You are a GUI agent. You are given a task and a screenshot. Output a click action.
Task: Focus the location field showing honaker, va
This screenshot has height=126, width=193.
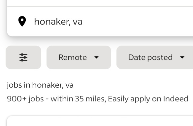click(100, 21)
